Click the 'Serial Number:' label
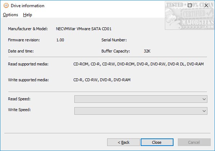This screenshot has height=151, width=215. [x=114, y=40]
